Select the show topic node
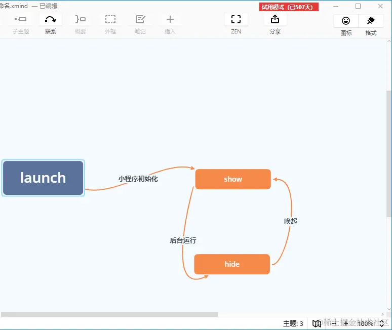The height and width of the screenshot is (330, 392). 233,179
